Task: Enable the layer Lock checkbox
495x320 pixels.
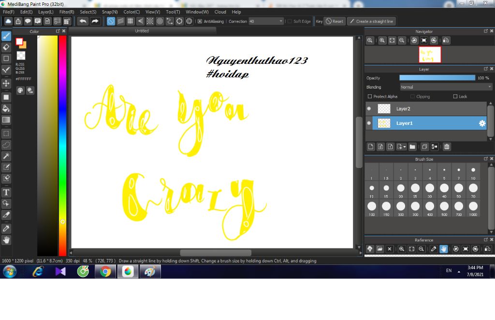Action: point(455,96)
